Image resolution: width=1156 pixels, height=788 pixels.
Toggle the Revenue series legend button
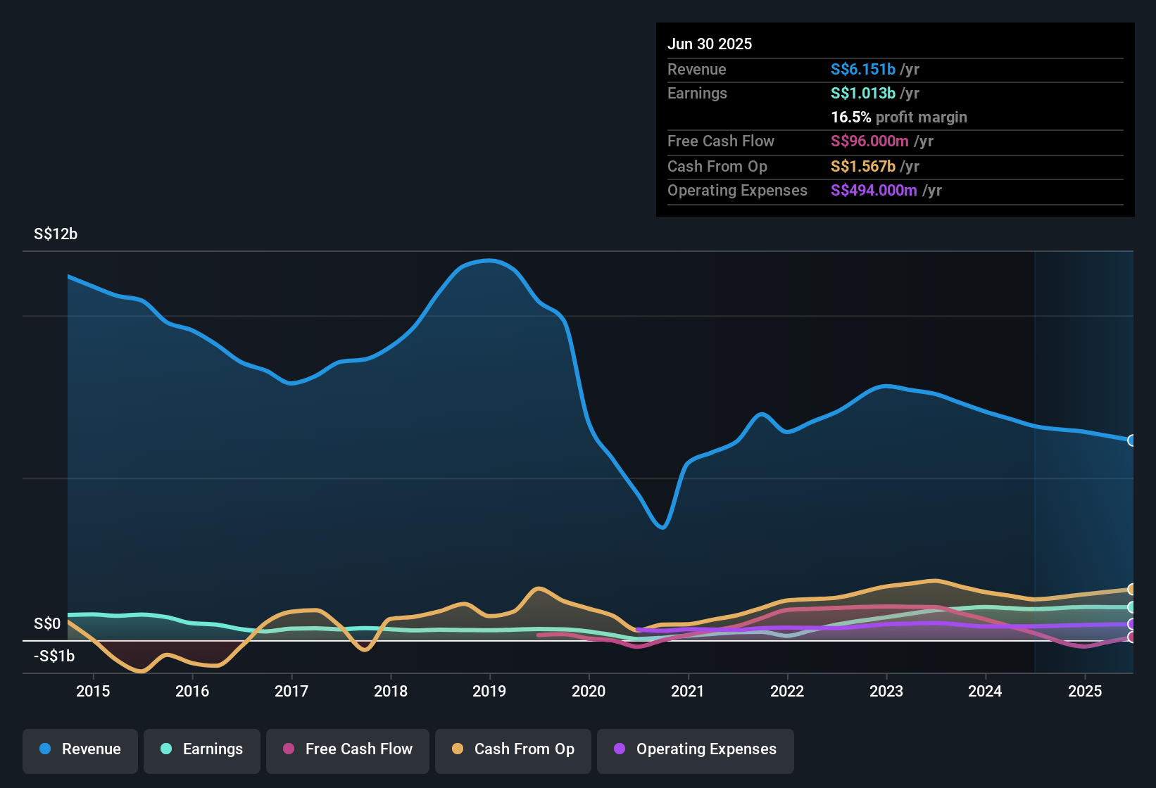[x=80, y=749]
